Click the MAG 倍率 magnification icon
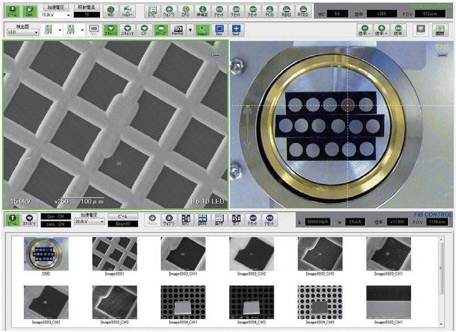 [398, 30]
